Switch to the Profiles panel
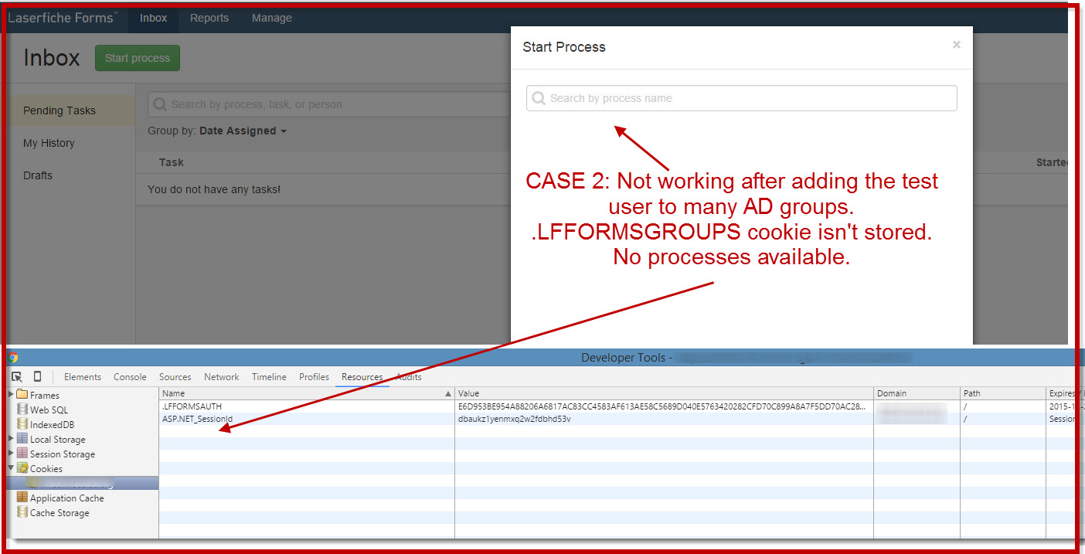Screen dimensions: 1085x554 315,377
